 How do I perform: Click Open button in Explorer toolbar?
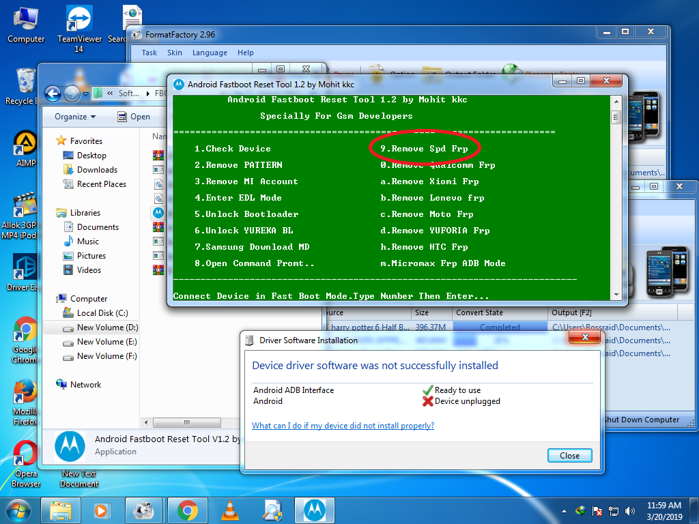coord(134,116)
